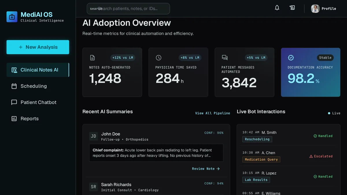This screenshot has height=195, width=347.
Task: Click John Doe's CONF: 96% score
Action: click(x=214, y=133)
